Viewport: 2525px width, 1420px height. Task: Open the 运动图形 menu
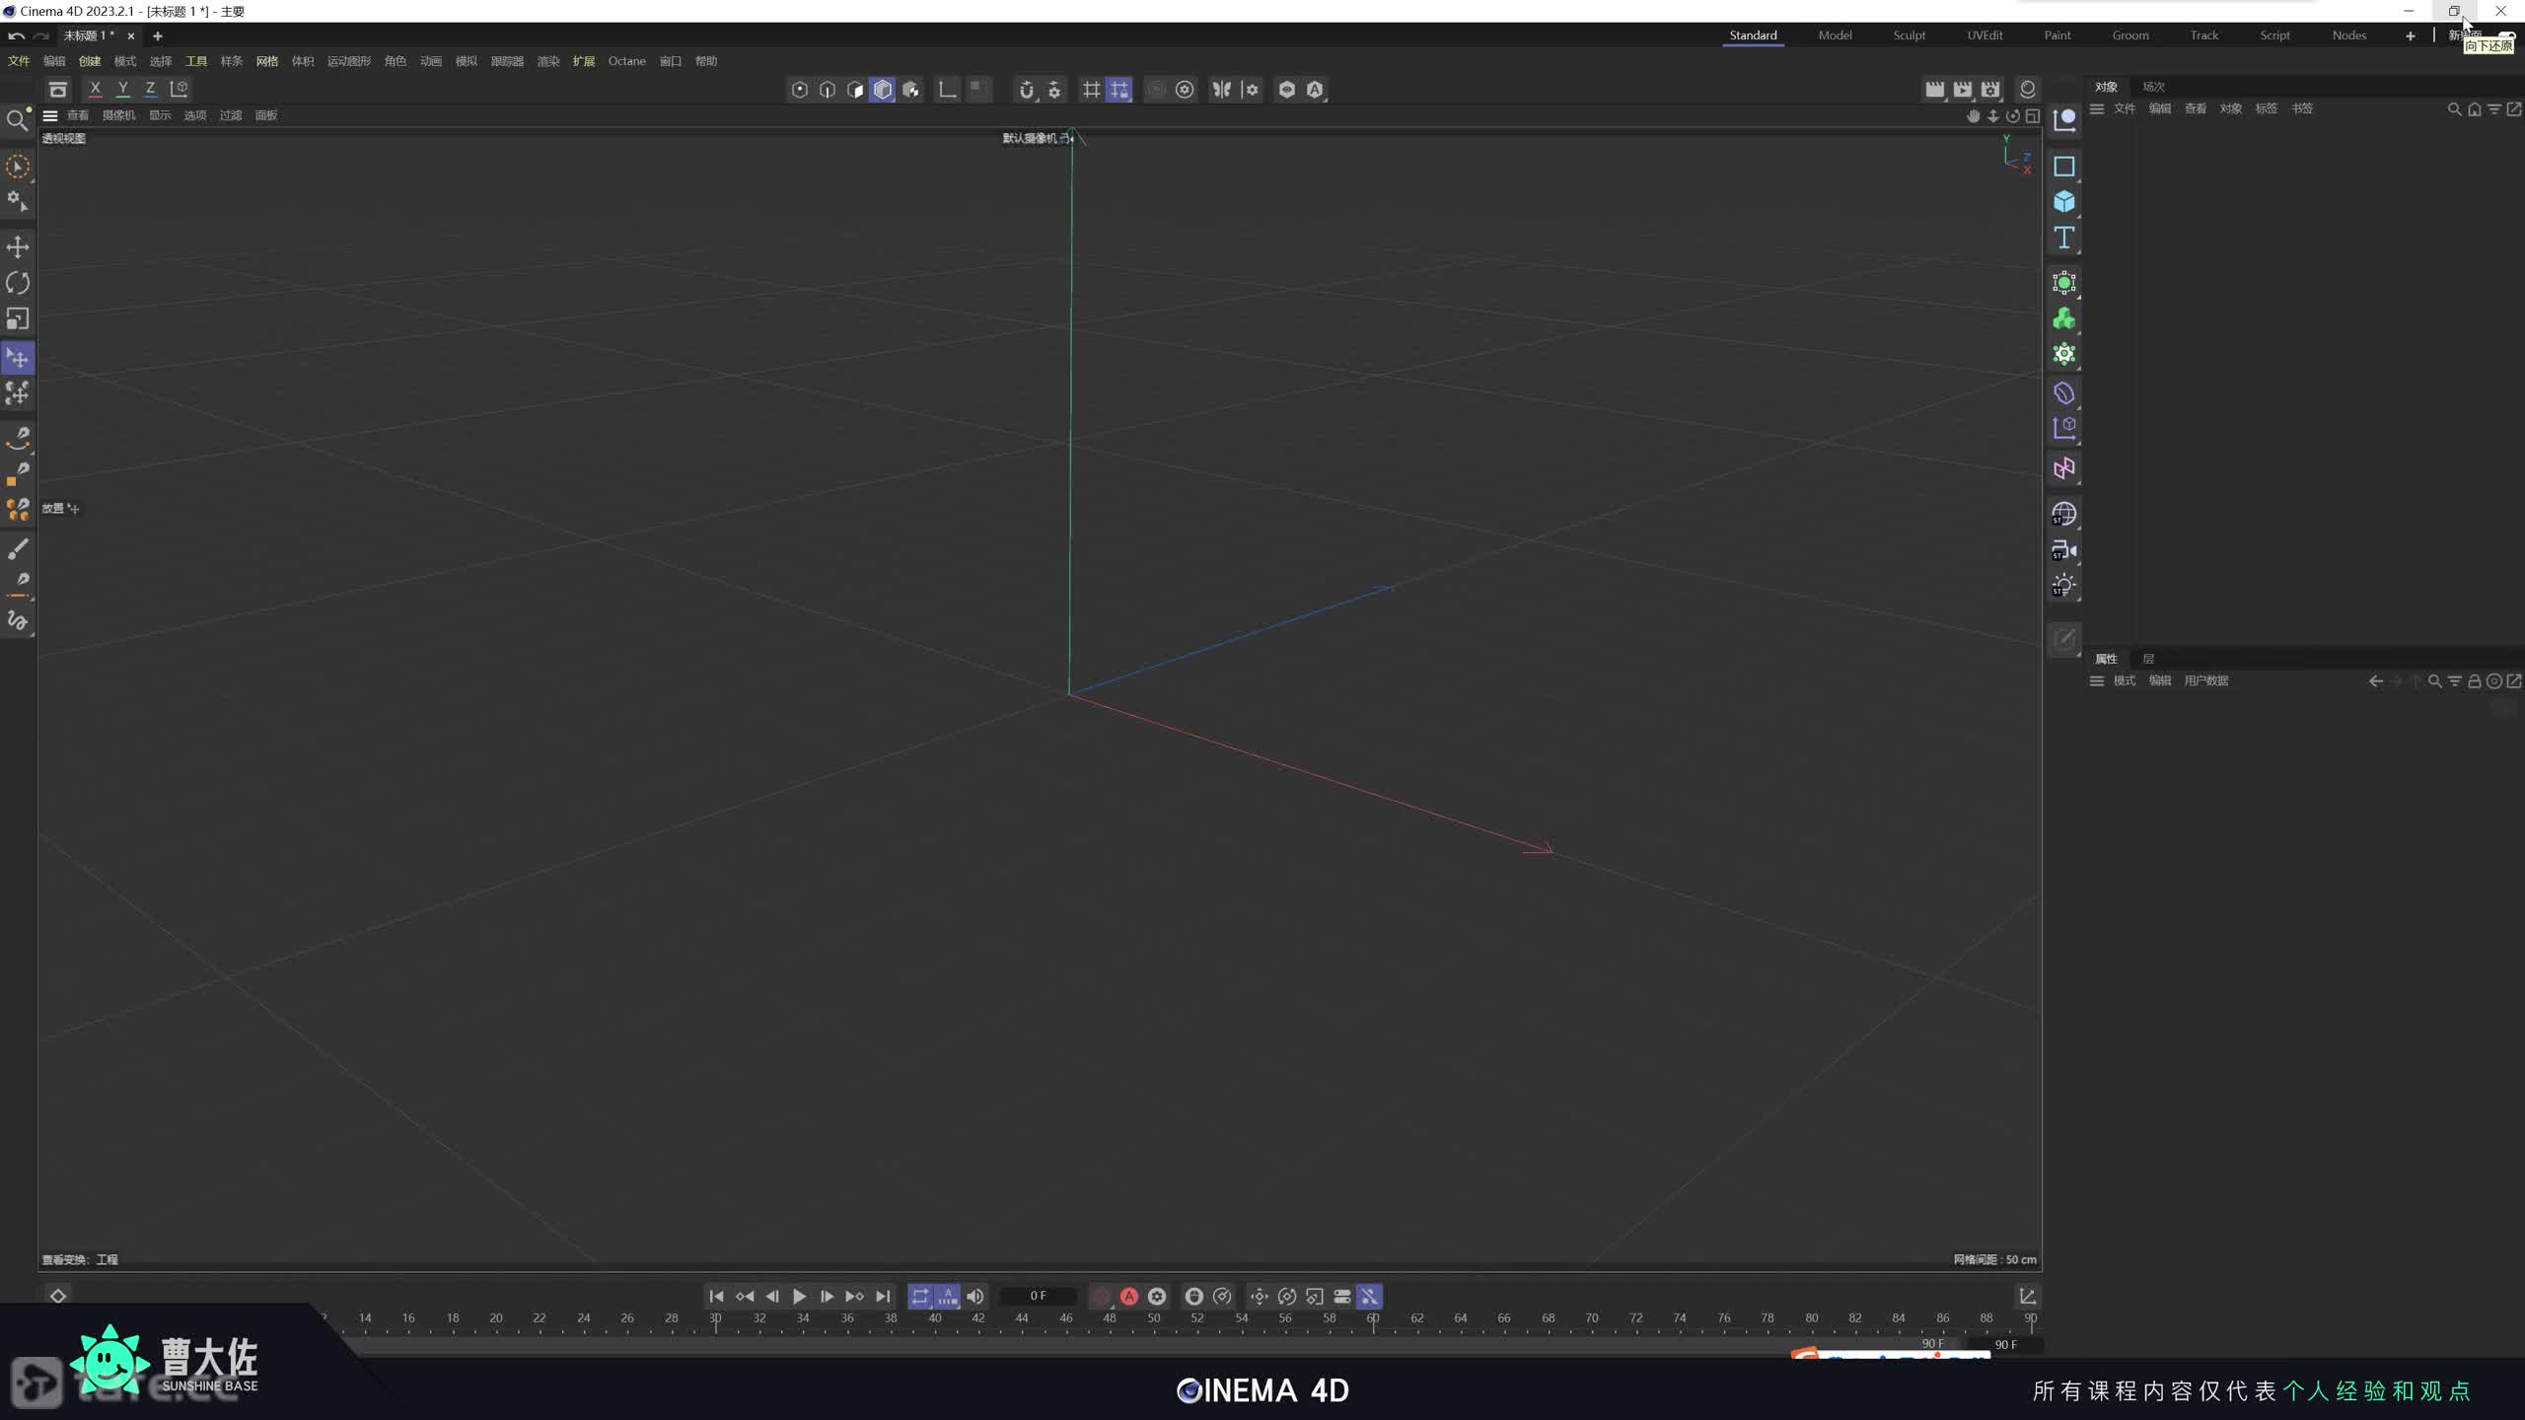click(348, 61)
